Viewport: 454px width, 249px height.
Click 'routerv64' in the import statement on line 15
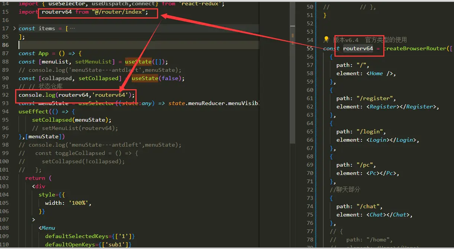56,12
